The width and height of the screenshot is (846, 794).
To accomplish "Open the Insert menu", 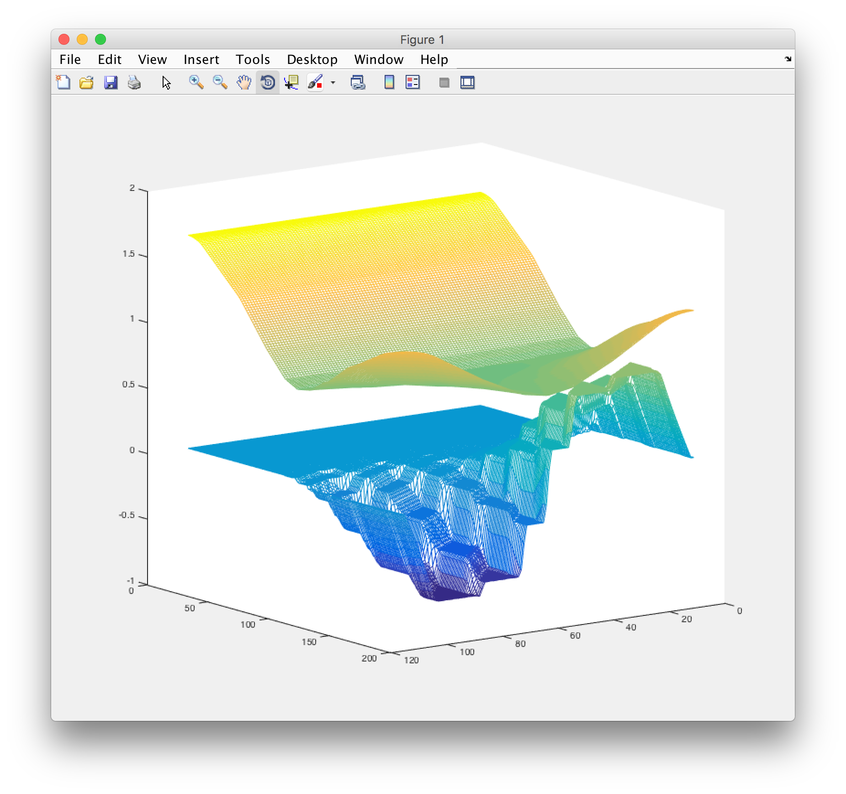I will tap(201, 59).
